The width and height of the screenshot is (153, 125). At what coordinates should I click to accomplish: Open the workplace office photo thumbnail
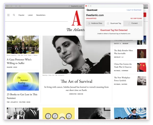(x=142, y=81)
